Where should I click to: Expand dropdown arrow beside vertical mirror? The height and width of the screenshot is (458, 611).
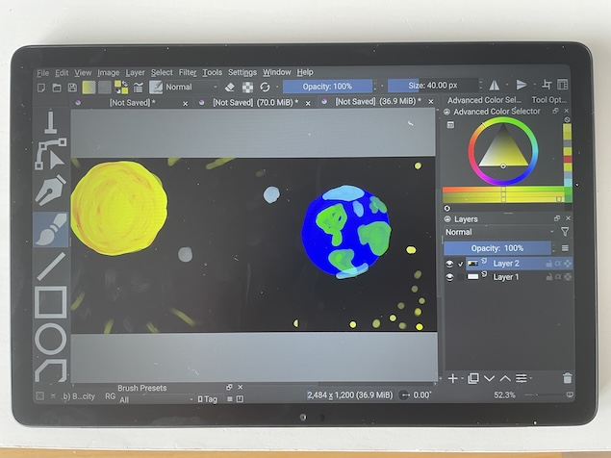pyautogui.click(x=534, y=85)
